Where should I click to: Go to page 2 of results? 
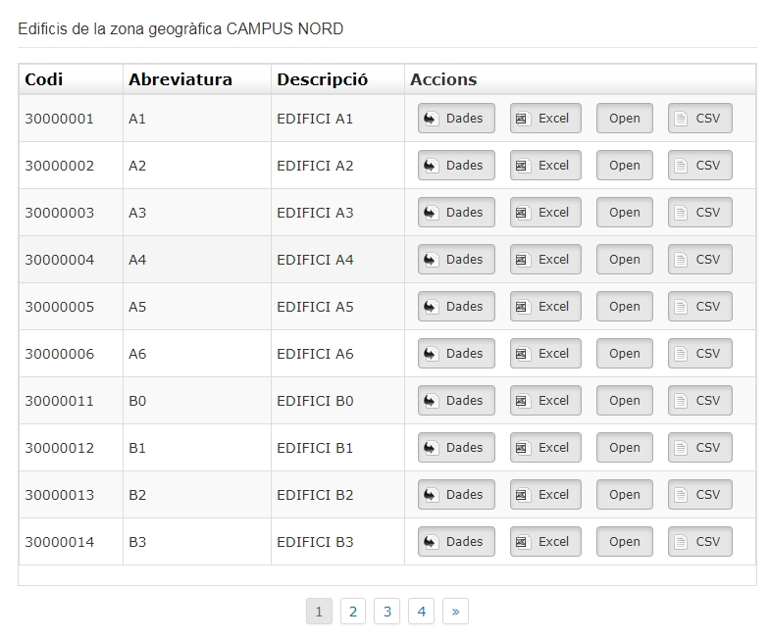click(353, 612)
